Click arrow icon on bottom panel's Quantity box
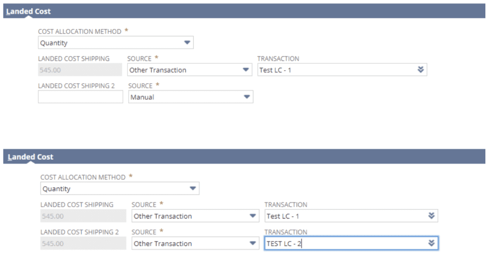Image resolution: width=496 pixels, height=259 pixels. 193,188
